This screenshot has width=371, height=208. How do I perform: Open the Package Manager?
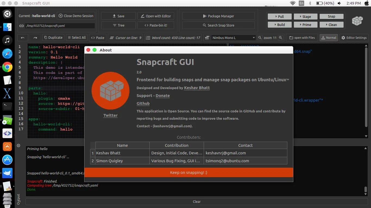point(218,16)
